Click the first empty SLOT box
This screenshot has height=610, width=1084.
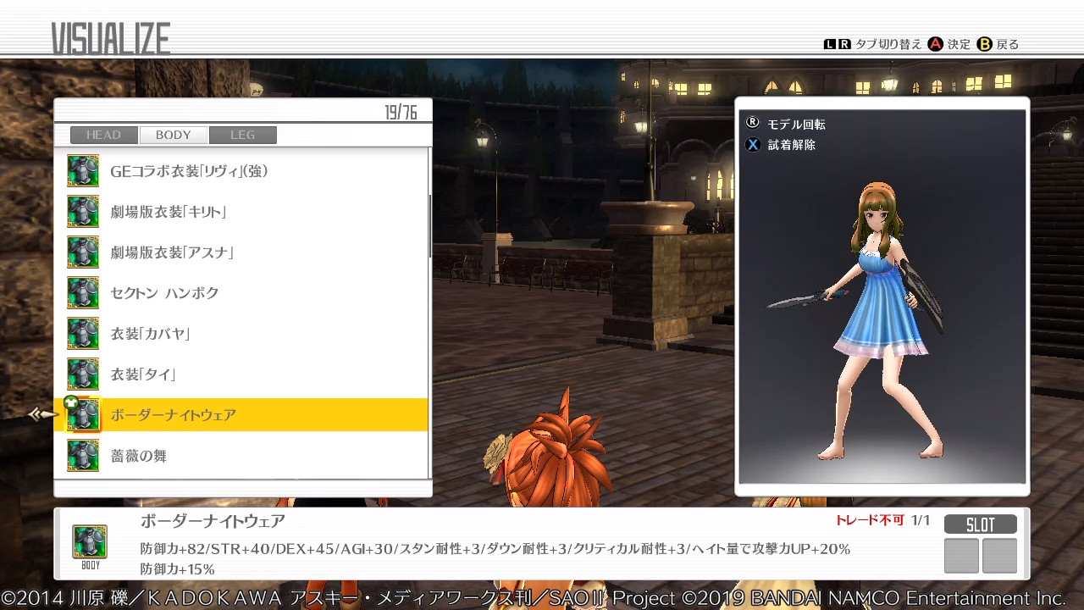(x=961, y=556)
